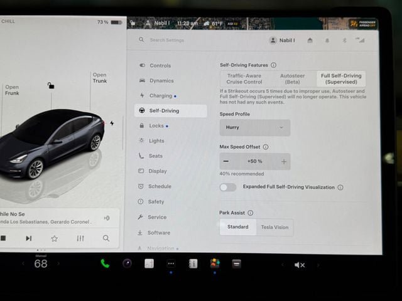Open the manual info app in dock

tap(193, 263)
